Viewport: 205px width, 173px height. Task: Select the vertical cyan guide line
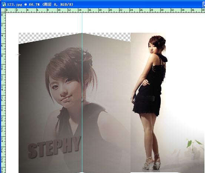coord(82,93)
